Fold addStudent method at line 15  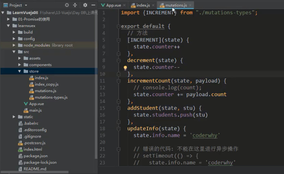click(x=119, y=108)
